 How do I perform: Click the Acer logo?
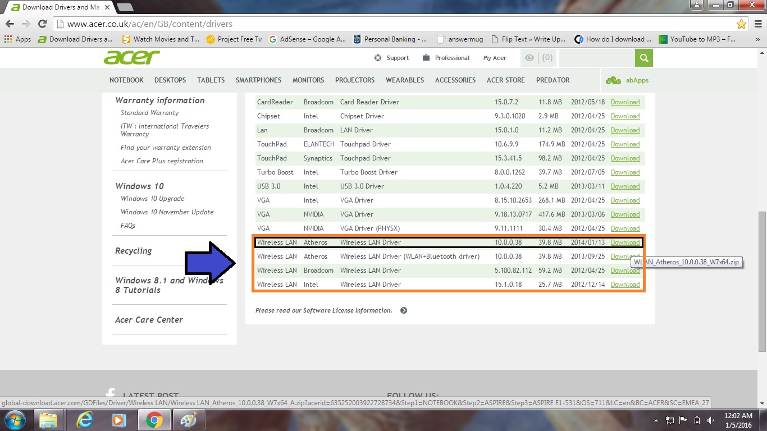[132, 57]
